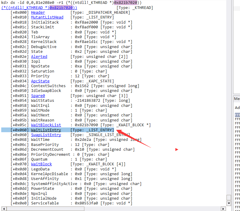
Task: Click the highlighted first row in the memory pane
Action: [x=237, y=115]
